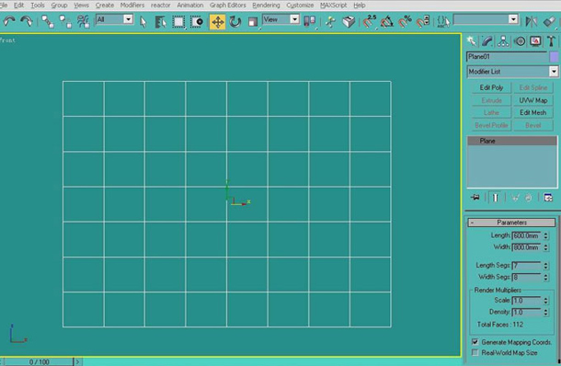Screen dimensions: 561x366
Task: Toggle the Angle Snap icon
Action: [387, 22]
